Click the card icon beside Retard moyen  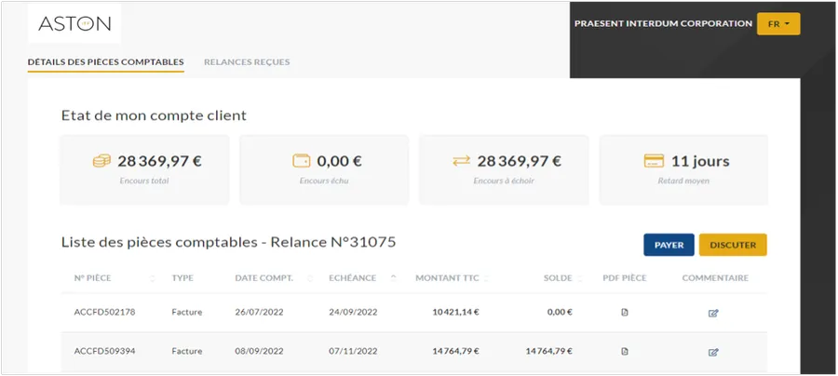[x=654, y=161]
